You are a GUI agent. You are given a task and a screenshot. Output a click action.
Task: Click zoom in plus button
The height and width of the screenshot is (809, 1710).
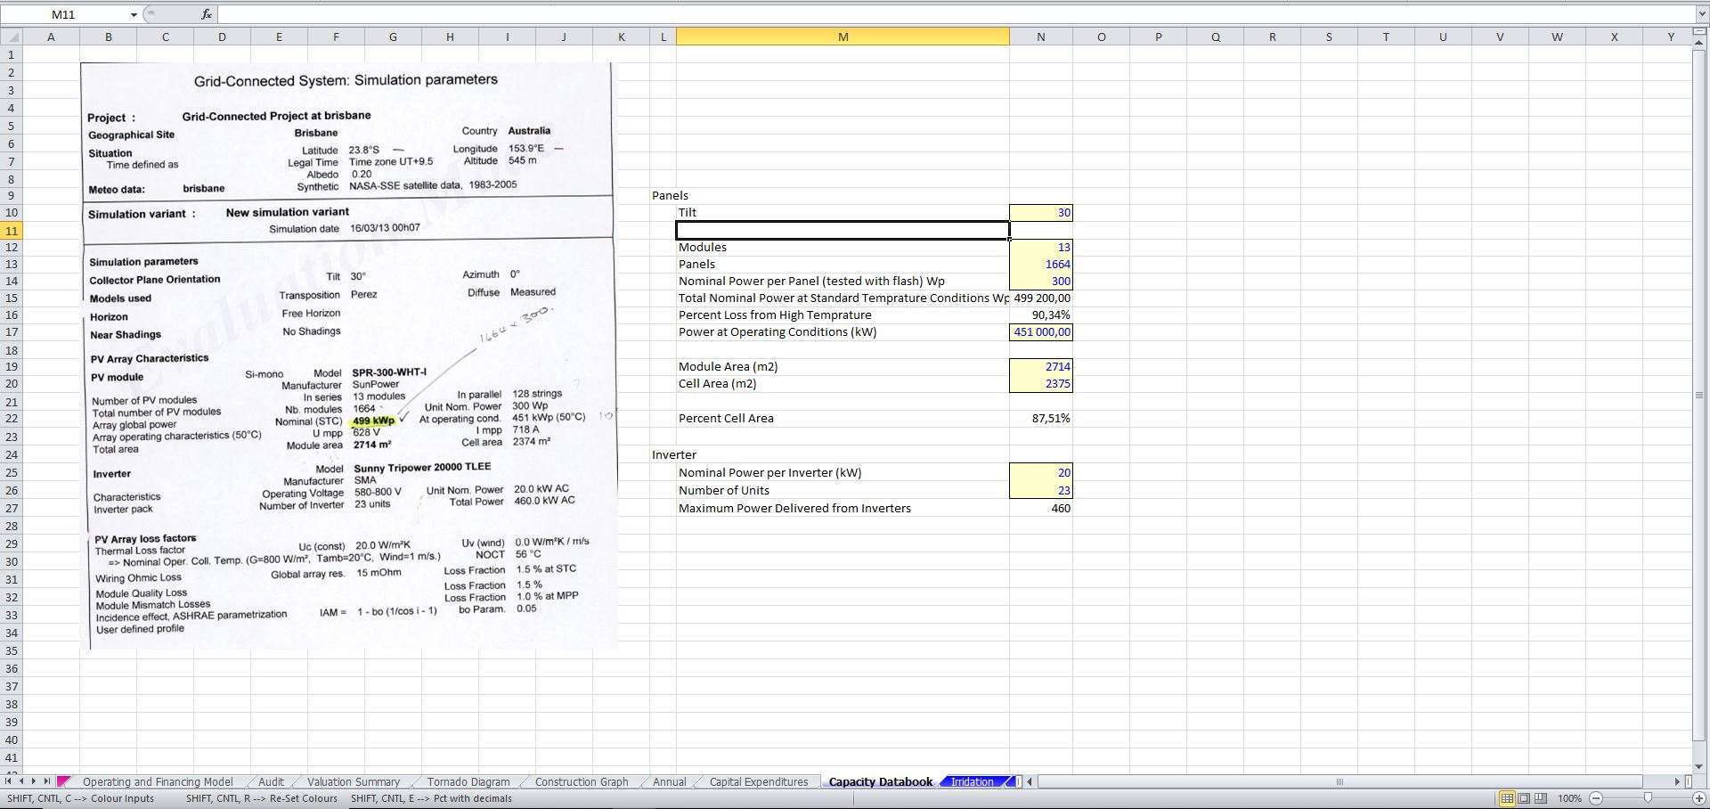click(1698, 798)
